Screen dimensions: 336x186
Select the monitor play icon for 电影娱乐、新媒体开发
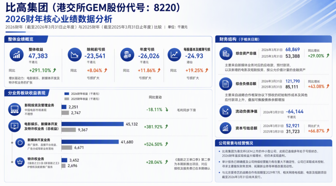tap(15, 126)
